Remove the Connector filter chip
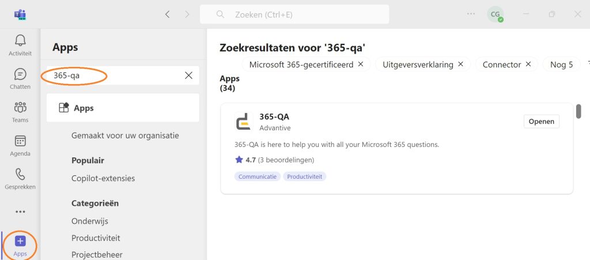The height and width of the screenshot is (260, 590). 528,65
